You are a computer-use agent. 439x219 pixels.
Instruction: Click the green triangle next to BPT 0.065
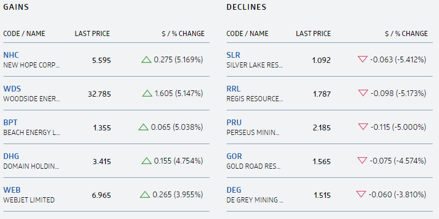click(143, 128)
